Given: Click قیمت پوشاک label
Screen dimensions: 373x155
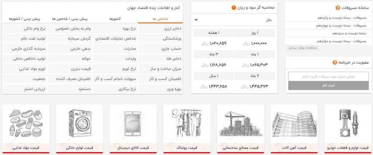Looking at the screenshot, I should pyautogui.click(x=187, y=148).
